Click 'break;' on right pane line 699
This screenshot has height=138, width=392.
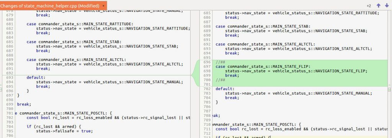pyautogui.click(x=232, y=76)
